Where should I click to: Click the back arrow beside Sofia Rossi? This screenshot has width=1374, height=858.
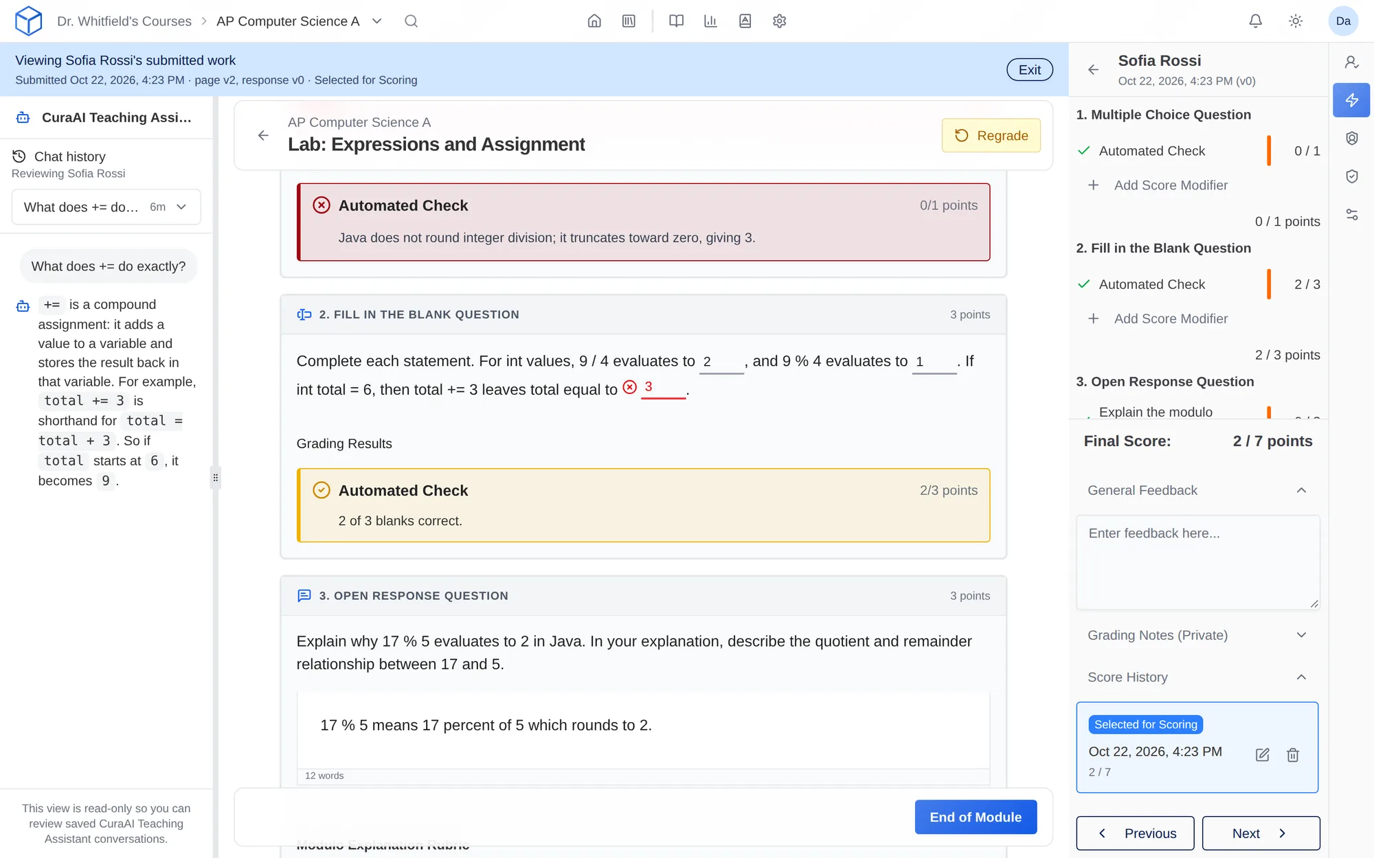point(1093,69)
